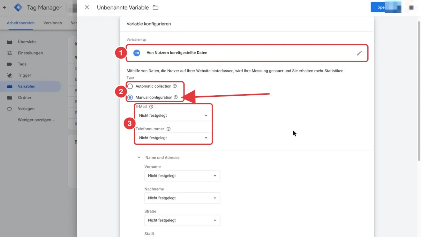421x237 pixels.
Task: Click the Übersicht sidebar icon
Action: [x=10, y=42]
